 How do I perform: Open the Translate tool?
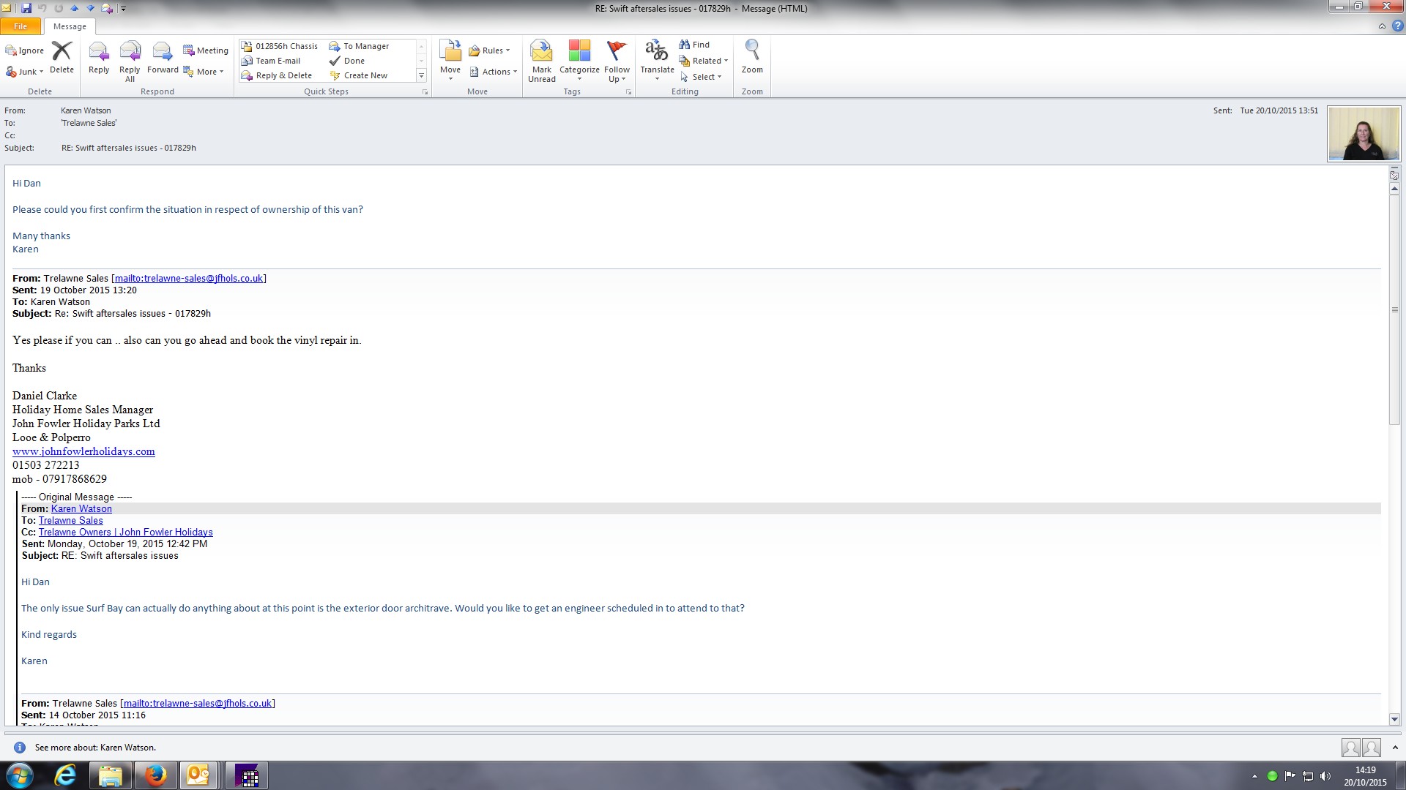[x=657, y=60]
